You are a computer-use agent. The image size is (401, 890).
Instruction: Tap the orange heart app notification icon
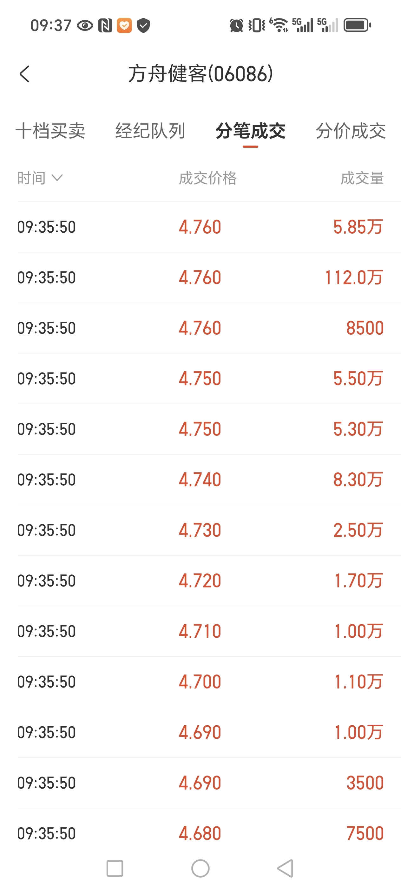tap(124, 25)
